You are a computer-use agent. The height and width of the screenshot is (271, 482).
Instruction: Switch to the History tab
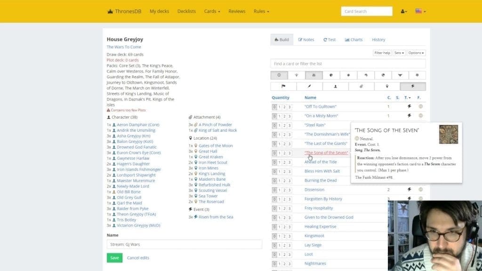(378, 40)
